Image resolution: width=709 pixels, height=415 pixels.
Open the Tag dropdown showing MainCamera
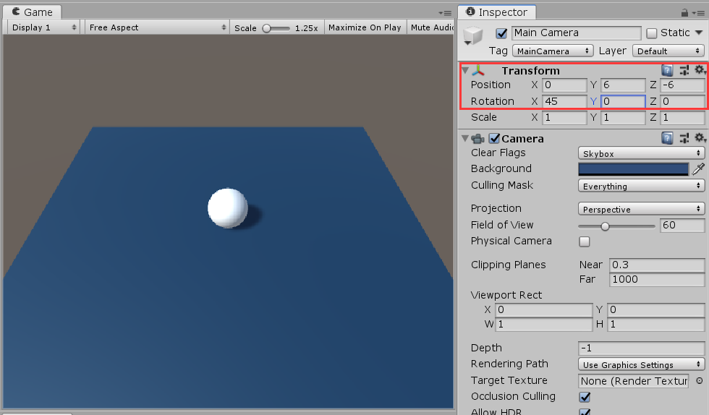coord(553,51)
